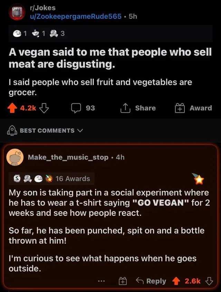The image size is (221, 292).
Task: Downvote Make_the_music_stop's comment
Action: tap(209, 281)
